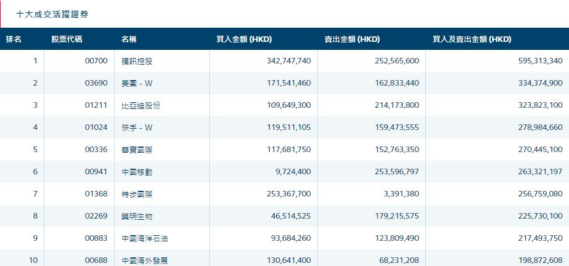Select the name 中國海洋石油
569x266 pixels.
tap(145, 238)
